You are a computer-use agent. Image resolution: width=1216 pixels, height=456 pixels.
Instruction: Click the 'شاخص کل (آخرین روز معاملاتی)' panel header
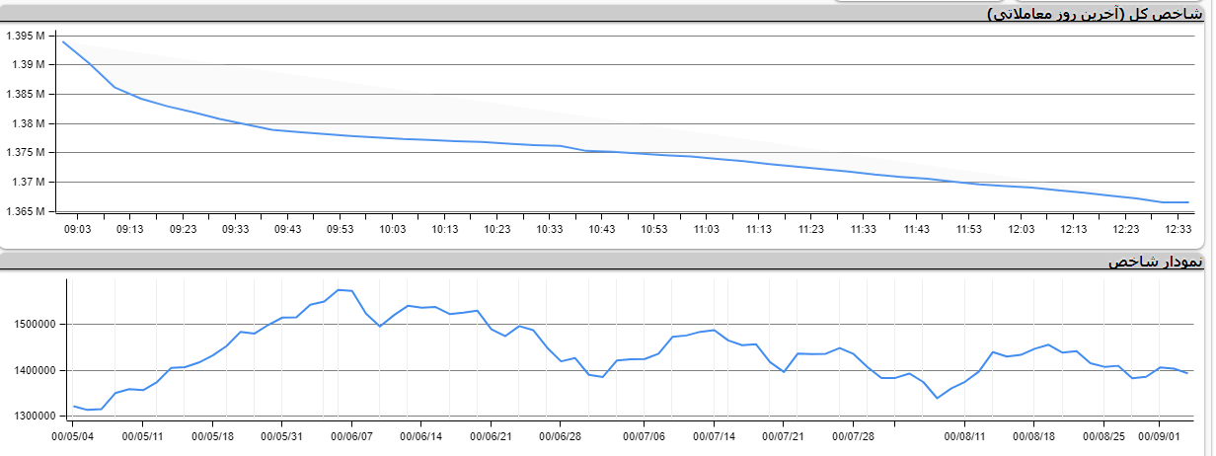coord(1097,14)
